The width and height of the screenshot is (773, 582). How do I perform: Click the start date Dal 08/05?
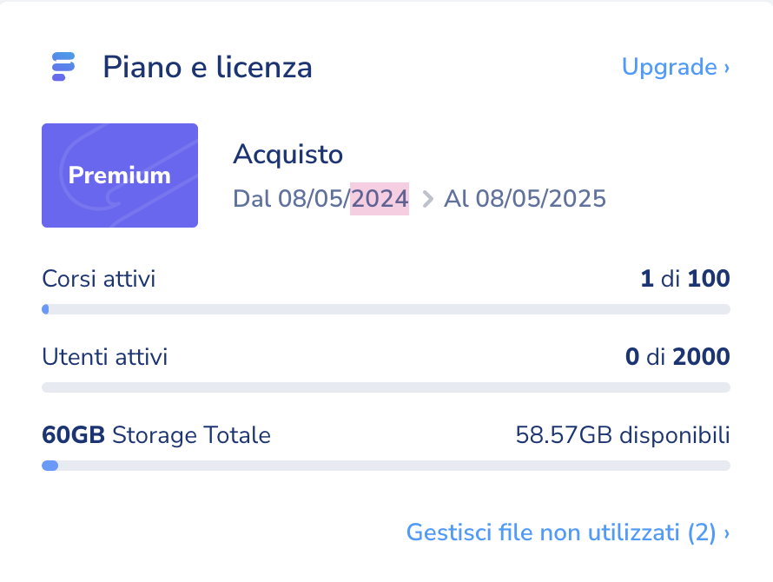coord(291,199)
